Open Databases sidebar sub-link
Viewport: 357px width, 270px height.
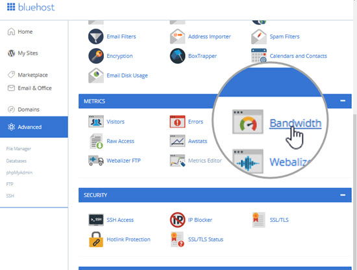click(16, 161)
